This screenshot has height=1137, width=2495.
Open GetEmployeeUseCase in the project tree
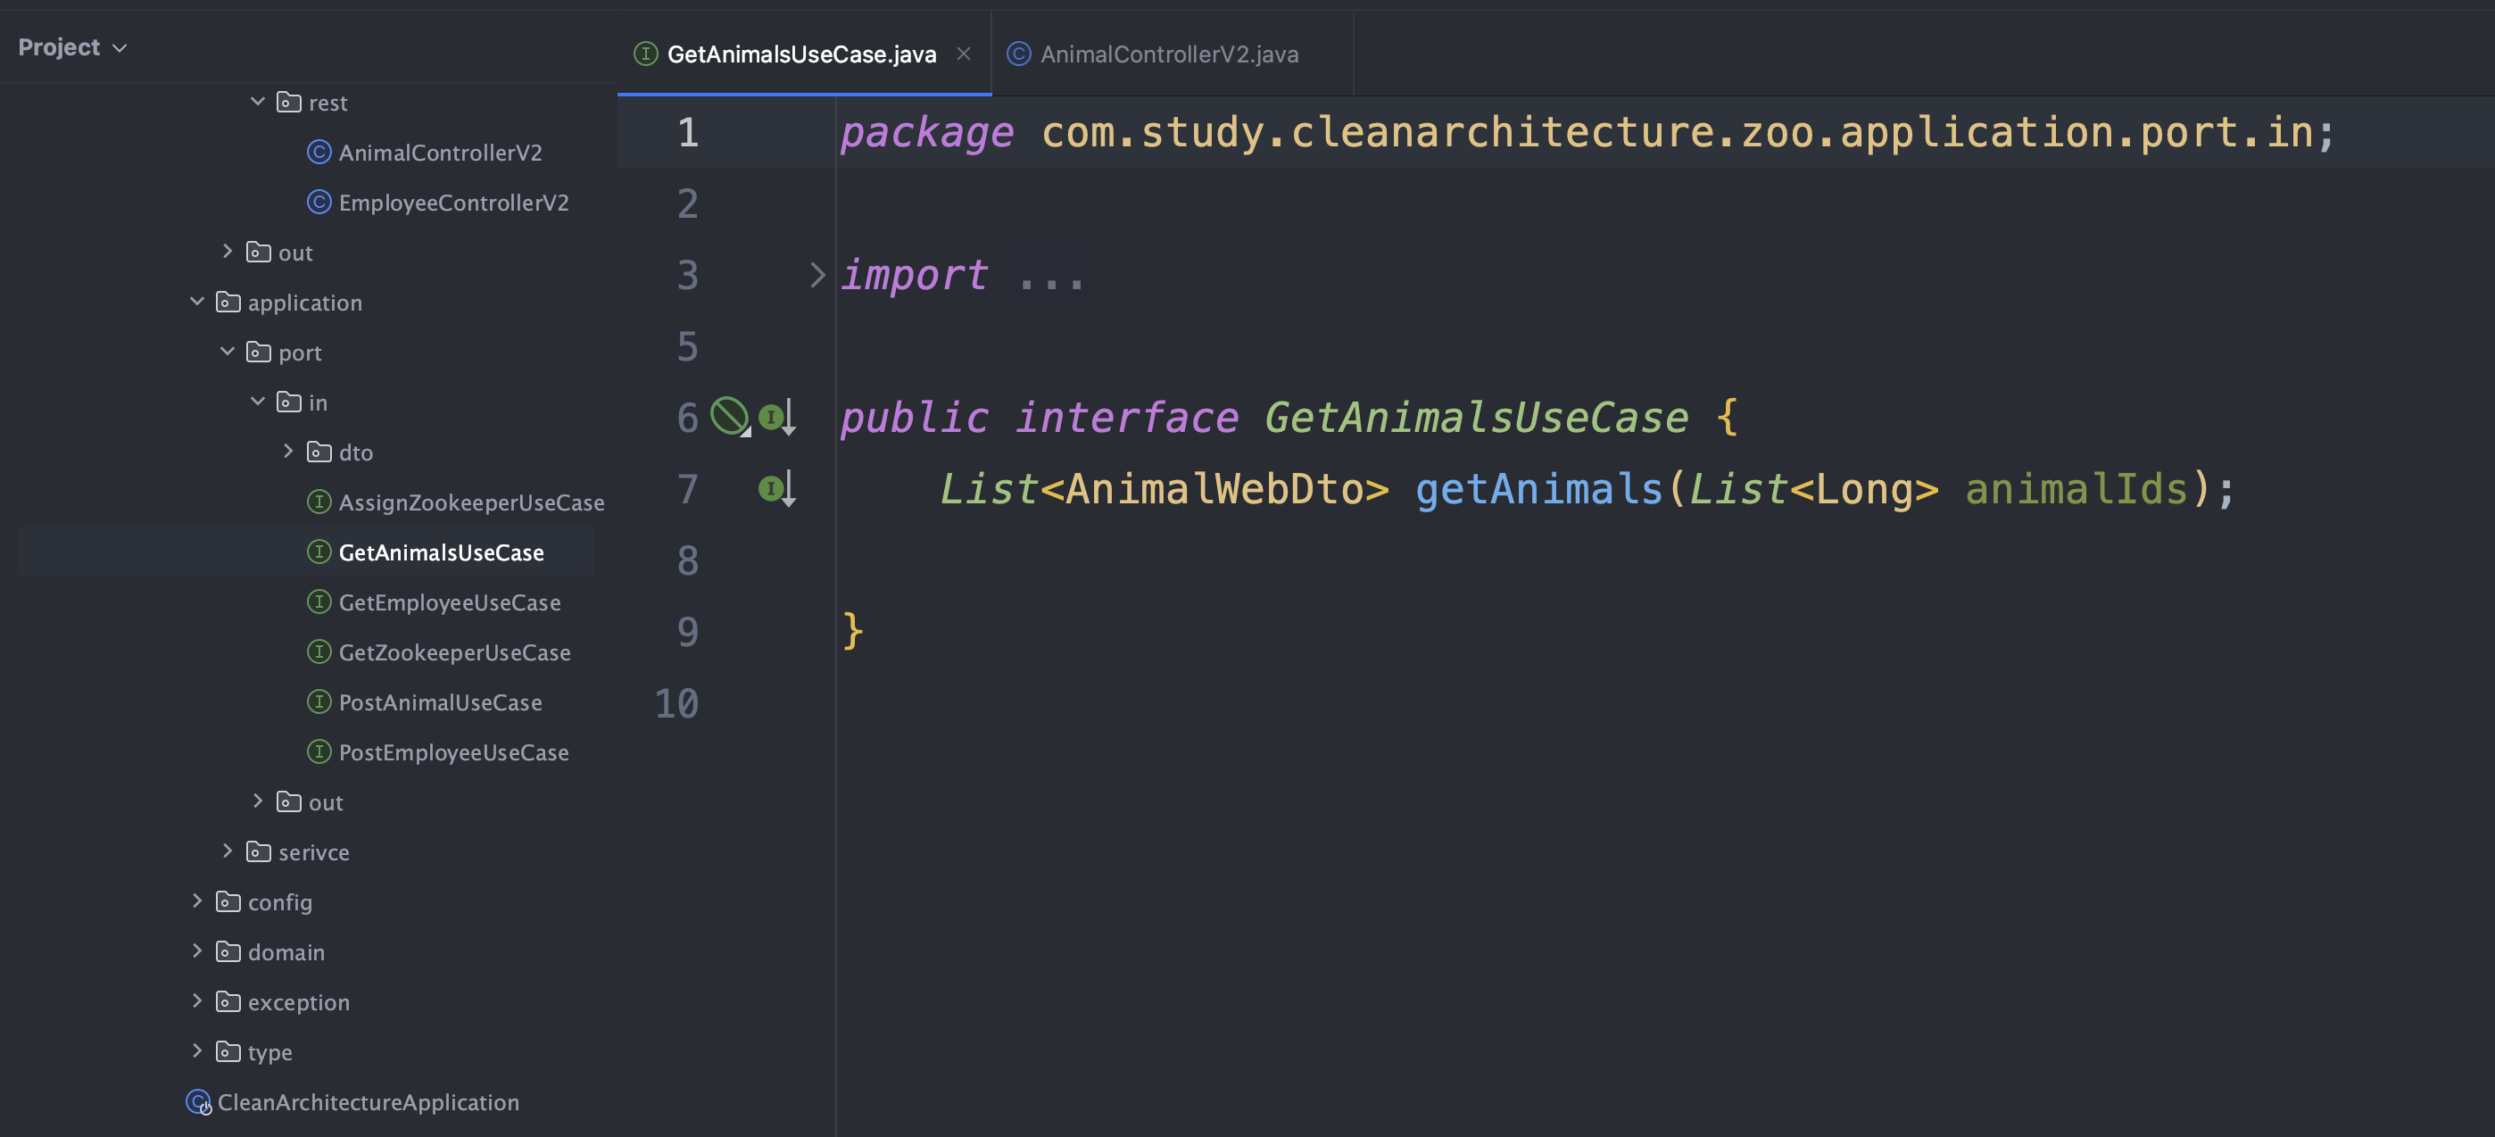[450, 602]
